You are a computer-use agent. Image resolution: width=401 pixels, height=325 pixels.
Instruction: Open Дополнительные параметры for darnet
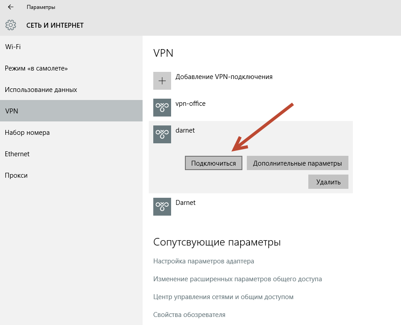pyautogui.click(x=297, y=163)
